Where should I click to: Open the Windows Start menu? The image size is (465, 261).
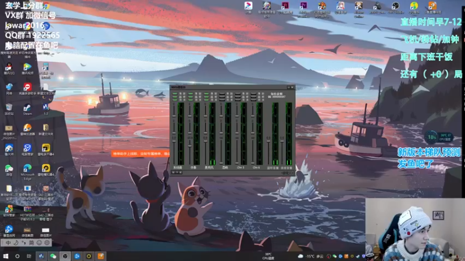(x=6, y=256)
